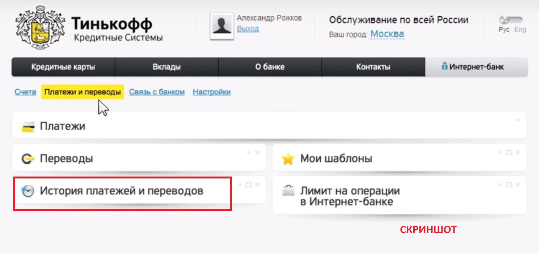Viewport: 541px width, 254px height.
Task: Open the Настройки link
Action: 212,92
